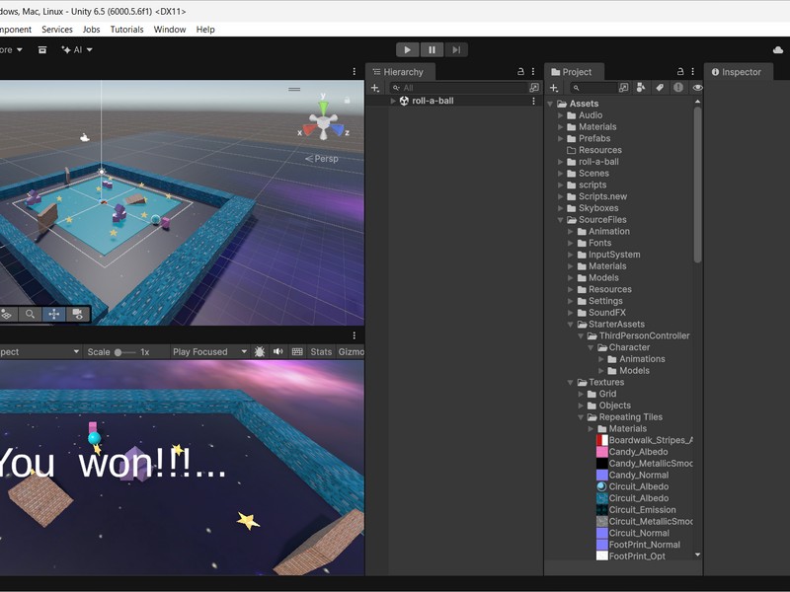The image size is (790, 592).
Task: Click the Hierarchy create plus button
Action: pyautogui.click(x=375, y=88)
